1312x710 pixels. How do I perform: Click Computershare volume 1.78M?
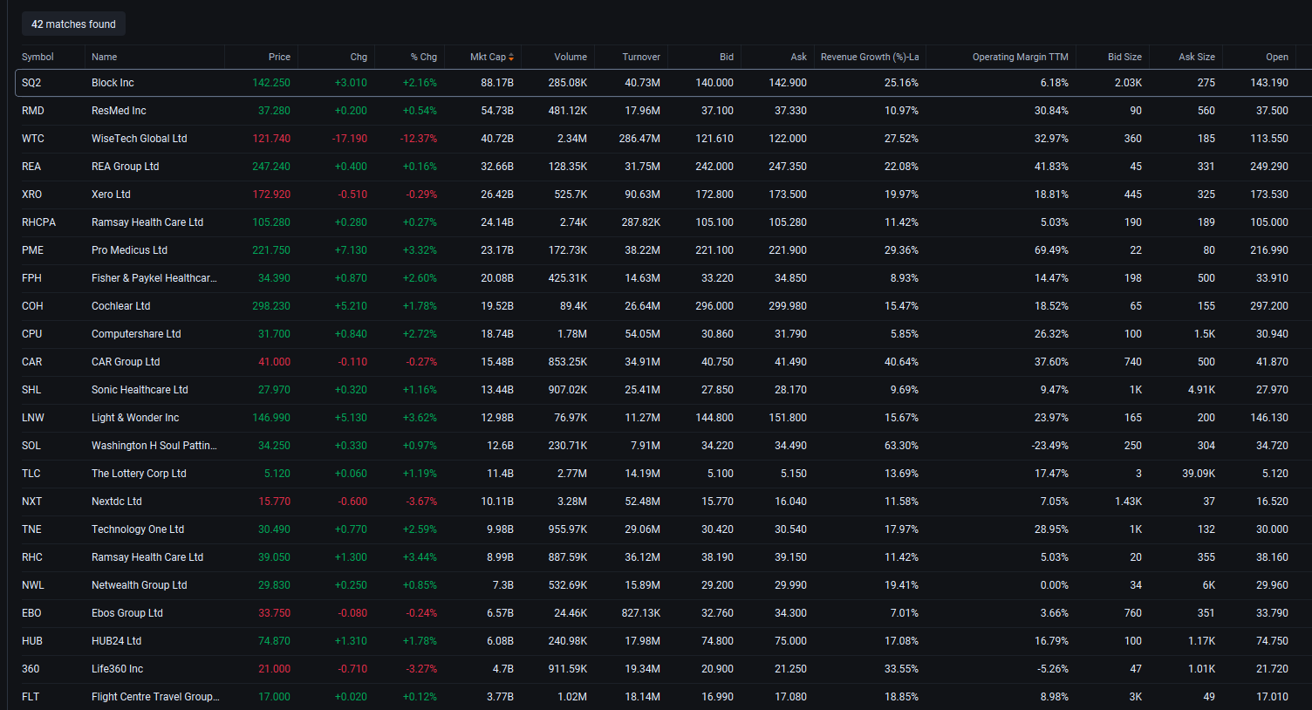pyautogui.click(x=572, y=334)
